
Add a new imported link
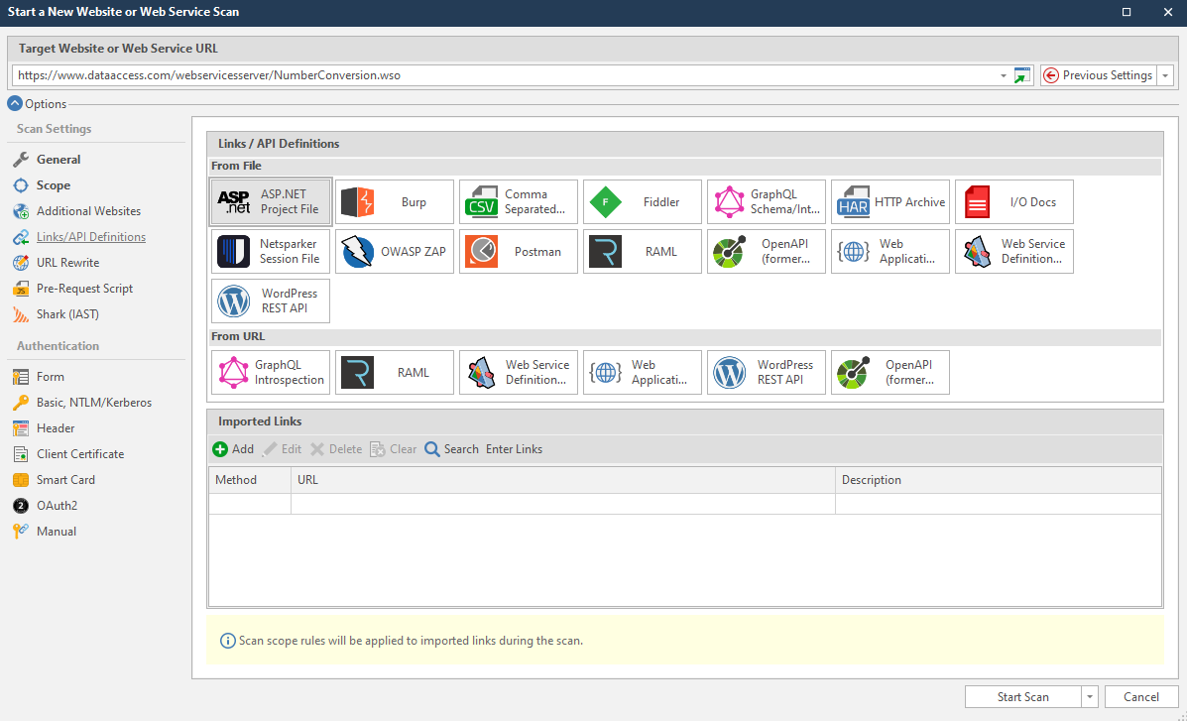tap(234, 449)
